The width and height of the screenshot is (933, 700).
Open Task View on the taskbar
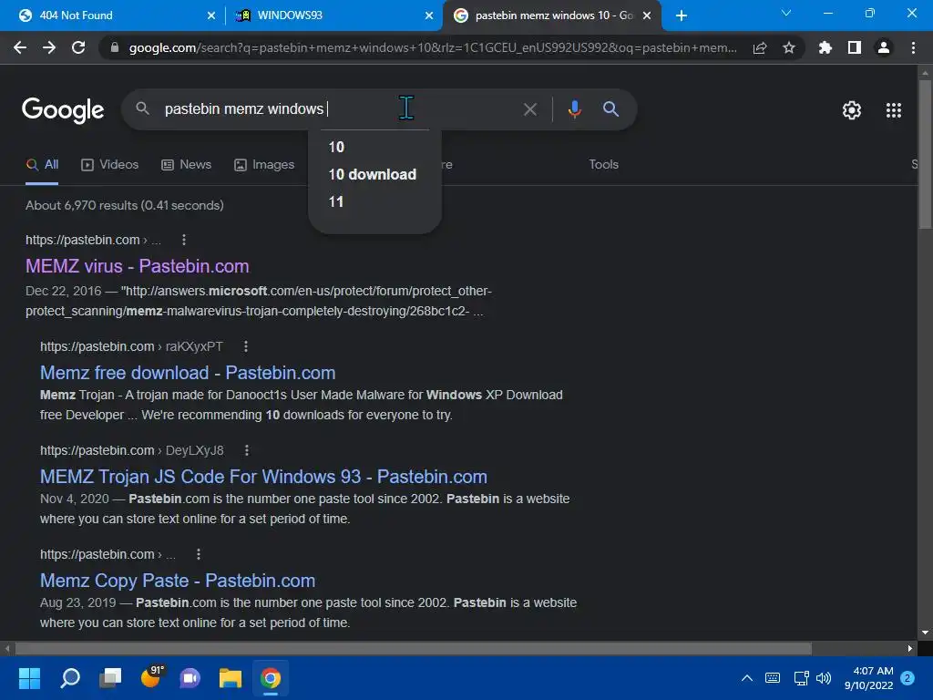pos(110,678)
